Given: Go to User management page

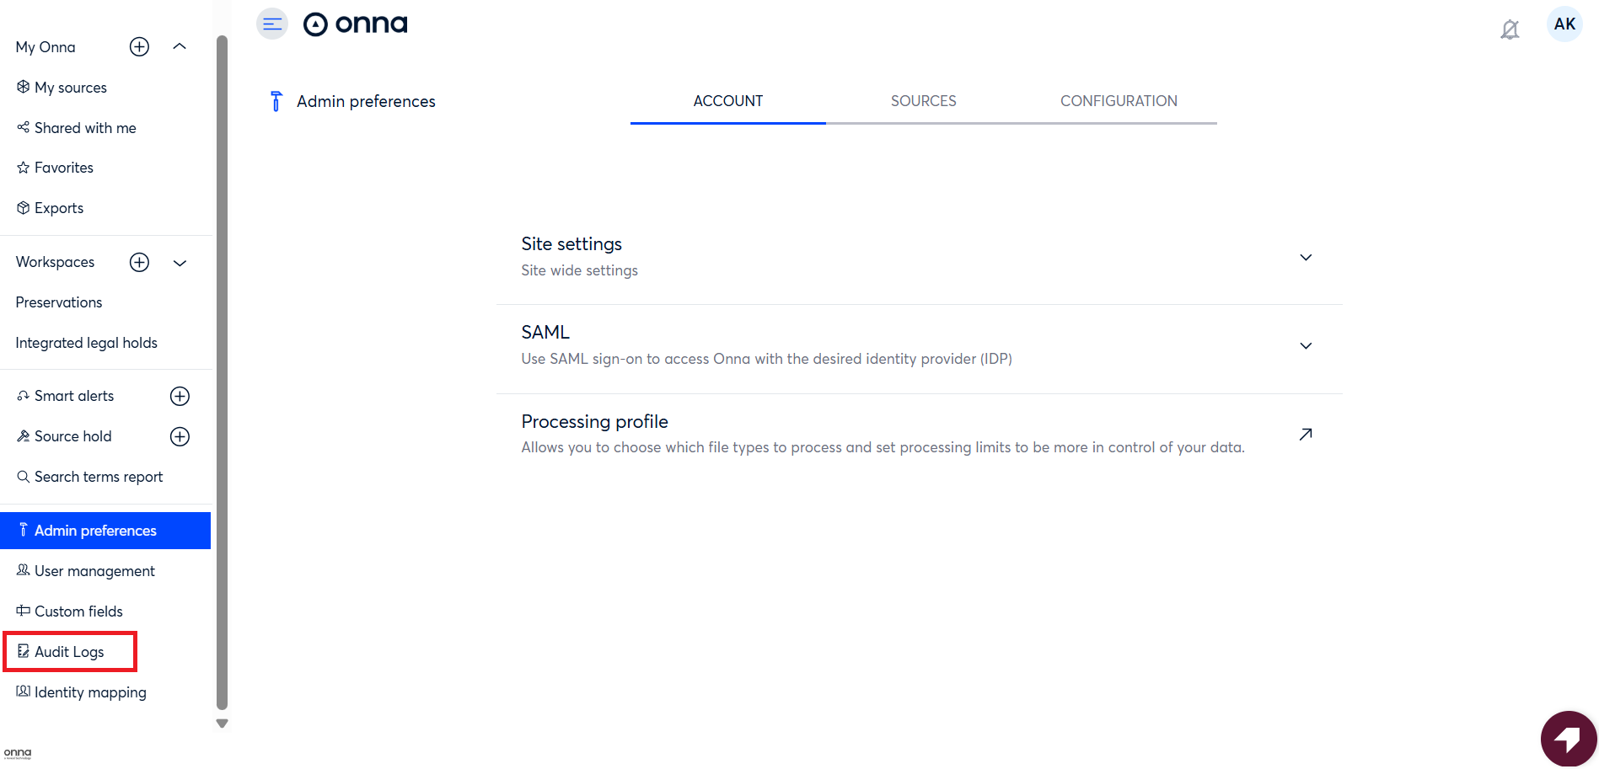Looking at the screenshot, I should tap(94, 571).
